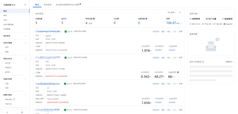Switch to the 概览 tab
The height and width of the screenshot is (114, 238).
click(x=37, y=5)
